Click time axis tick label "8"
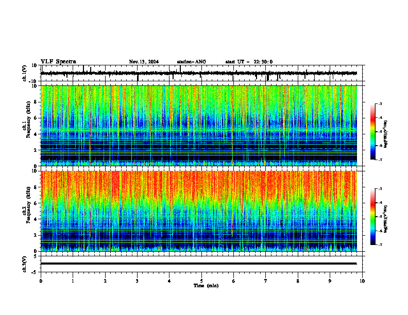 pyautogui.click(x=298, y=281)
